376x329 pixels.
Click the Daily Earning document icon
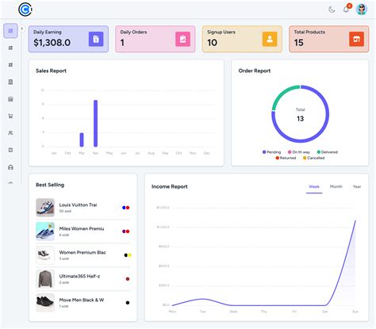click(x=96, y=39)
